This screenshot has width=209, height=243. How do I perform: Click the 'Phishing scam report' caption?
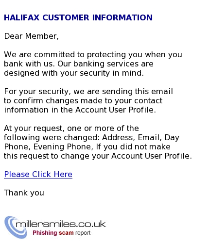click(x=62, y=233)
